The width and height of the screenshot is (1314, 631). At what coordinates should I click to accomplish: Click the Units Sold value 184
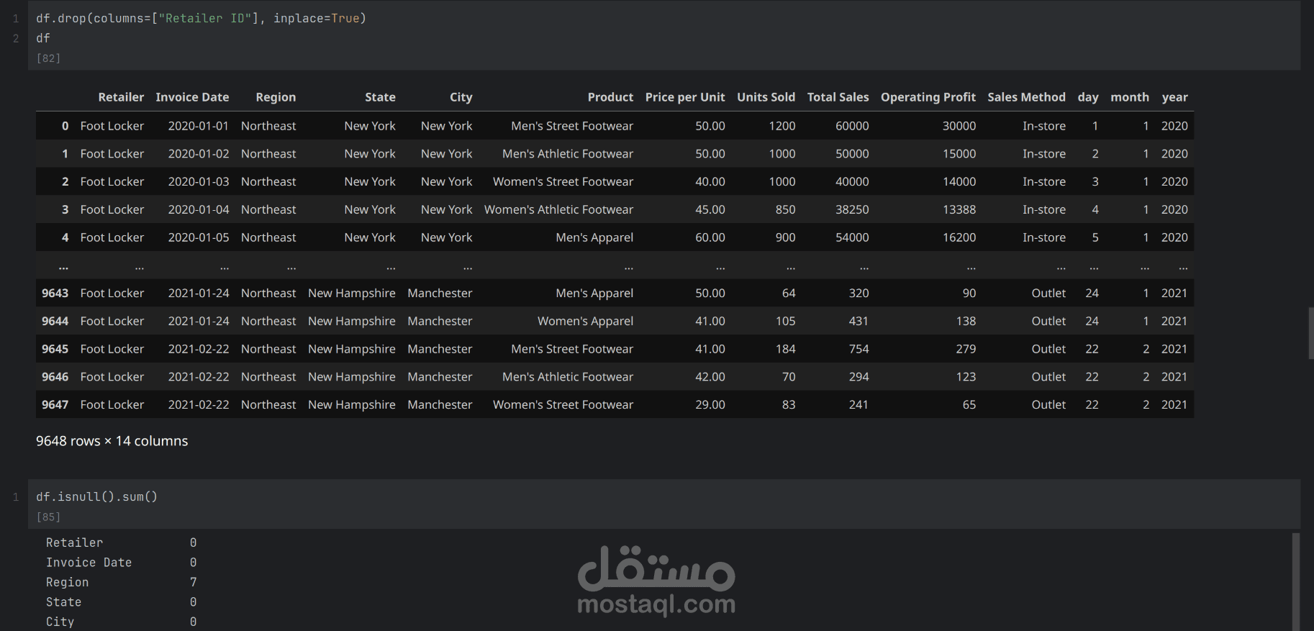(x=785, y=349)
